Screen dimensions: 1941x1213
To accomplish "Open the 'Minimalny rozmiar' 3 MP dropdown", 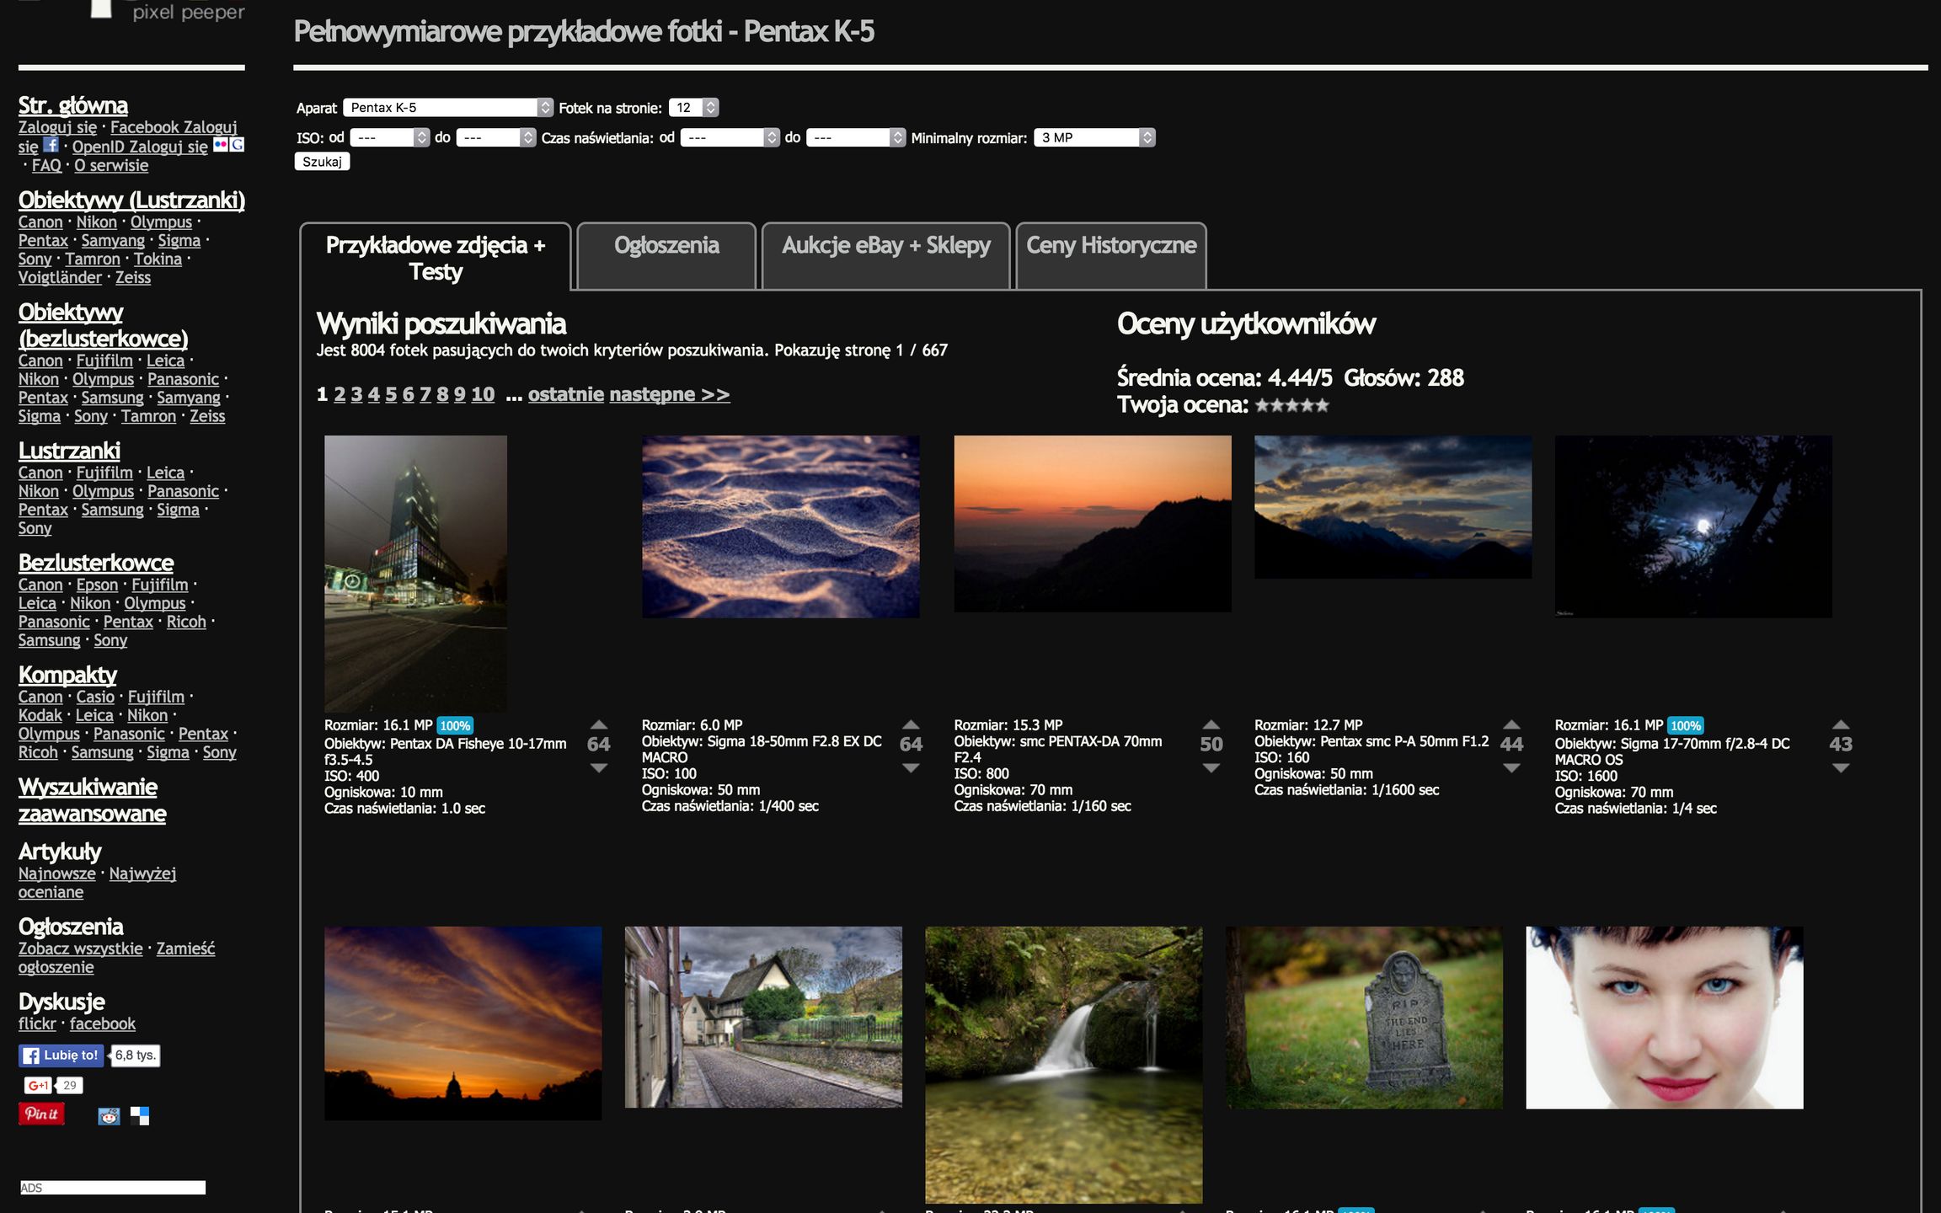I will pyautogui.click(x=1093, y=137).
